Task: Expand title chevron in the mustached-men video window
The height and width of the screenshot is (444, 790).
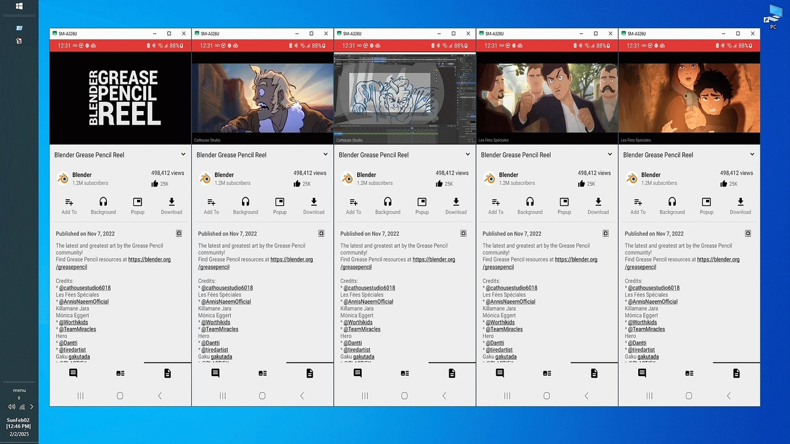Action: coord(610,154)
